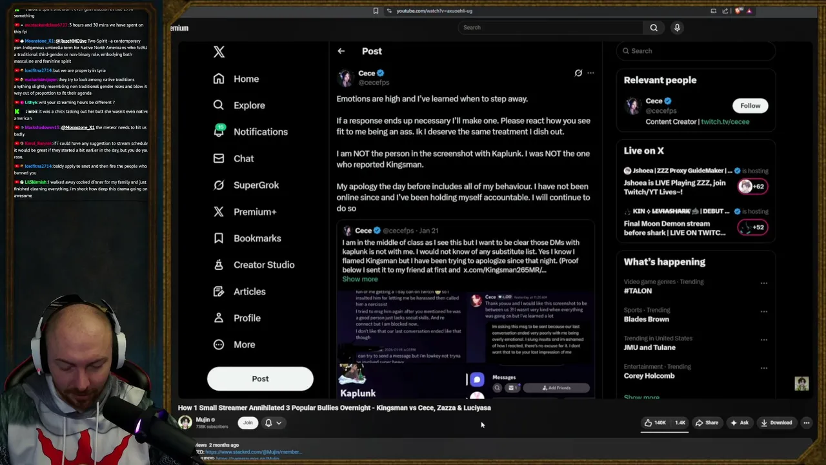Click the Profile person icon
Viewport: 826px width, 465px height.
(x=219, y=318)
